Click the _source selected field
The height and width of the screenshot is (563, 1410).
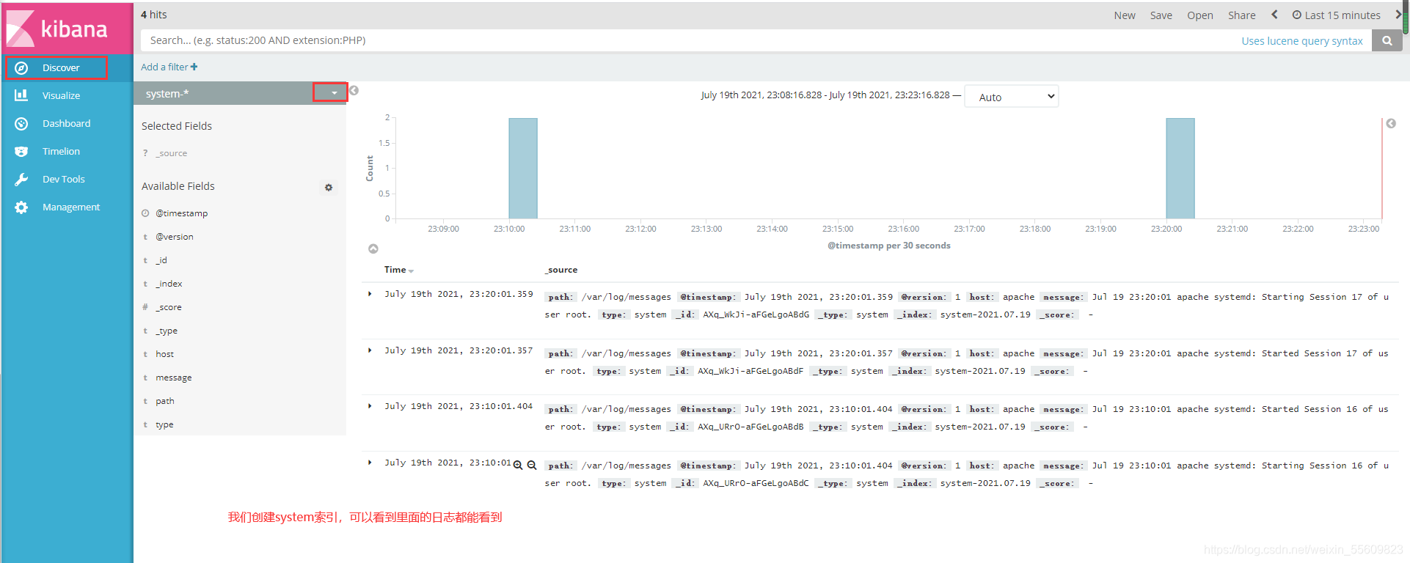(x=172, y=153)
